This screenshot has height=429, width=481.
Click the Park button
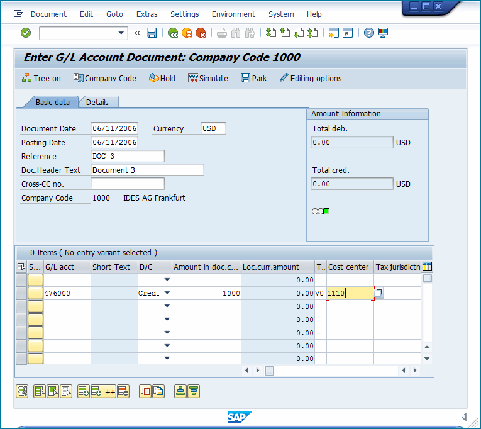pyautogui.click(x=253, y=78)
